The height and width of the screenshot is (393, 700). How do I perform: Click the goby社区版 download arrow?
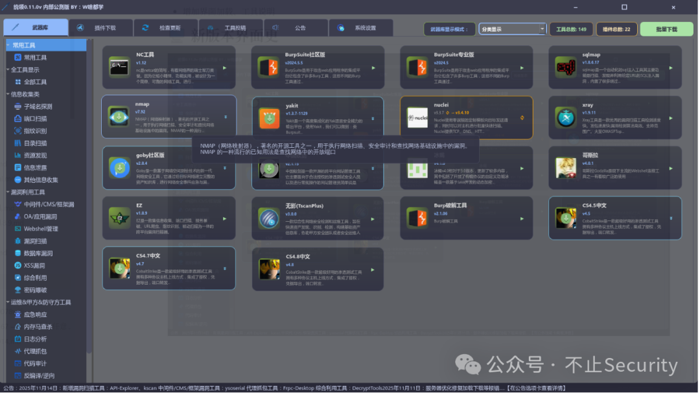(224, 168)
